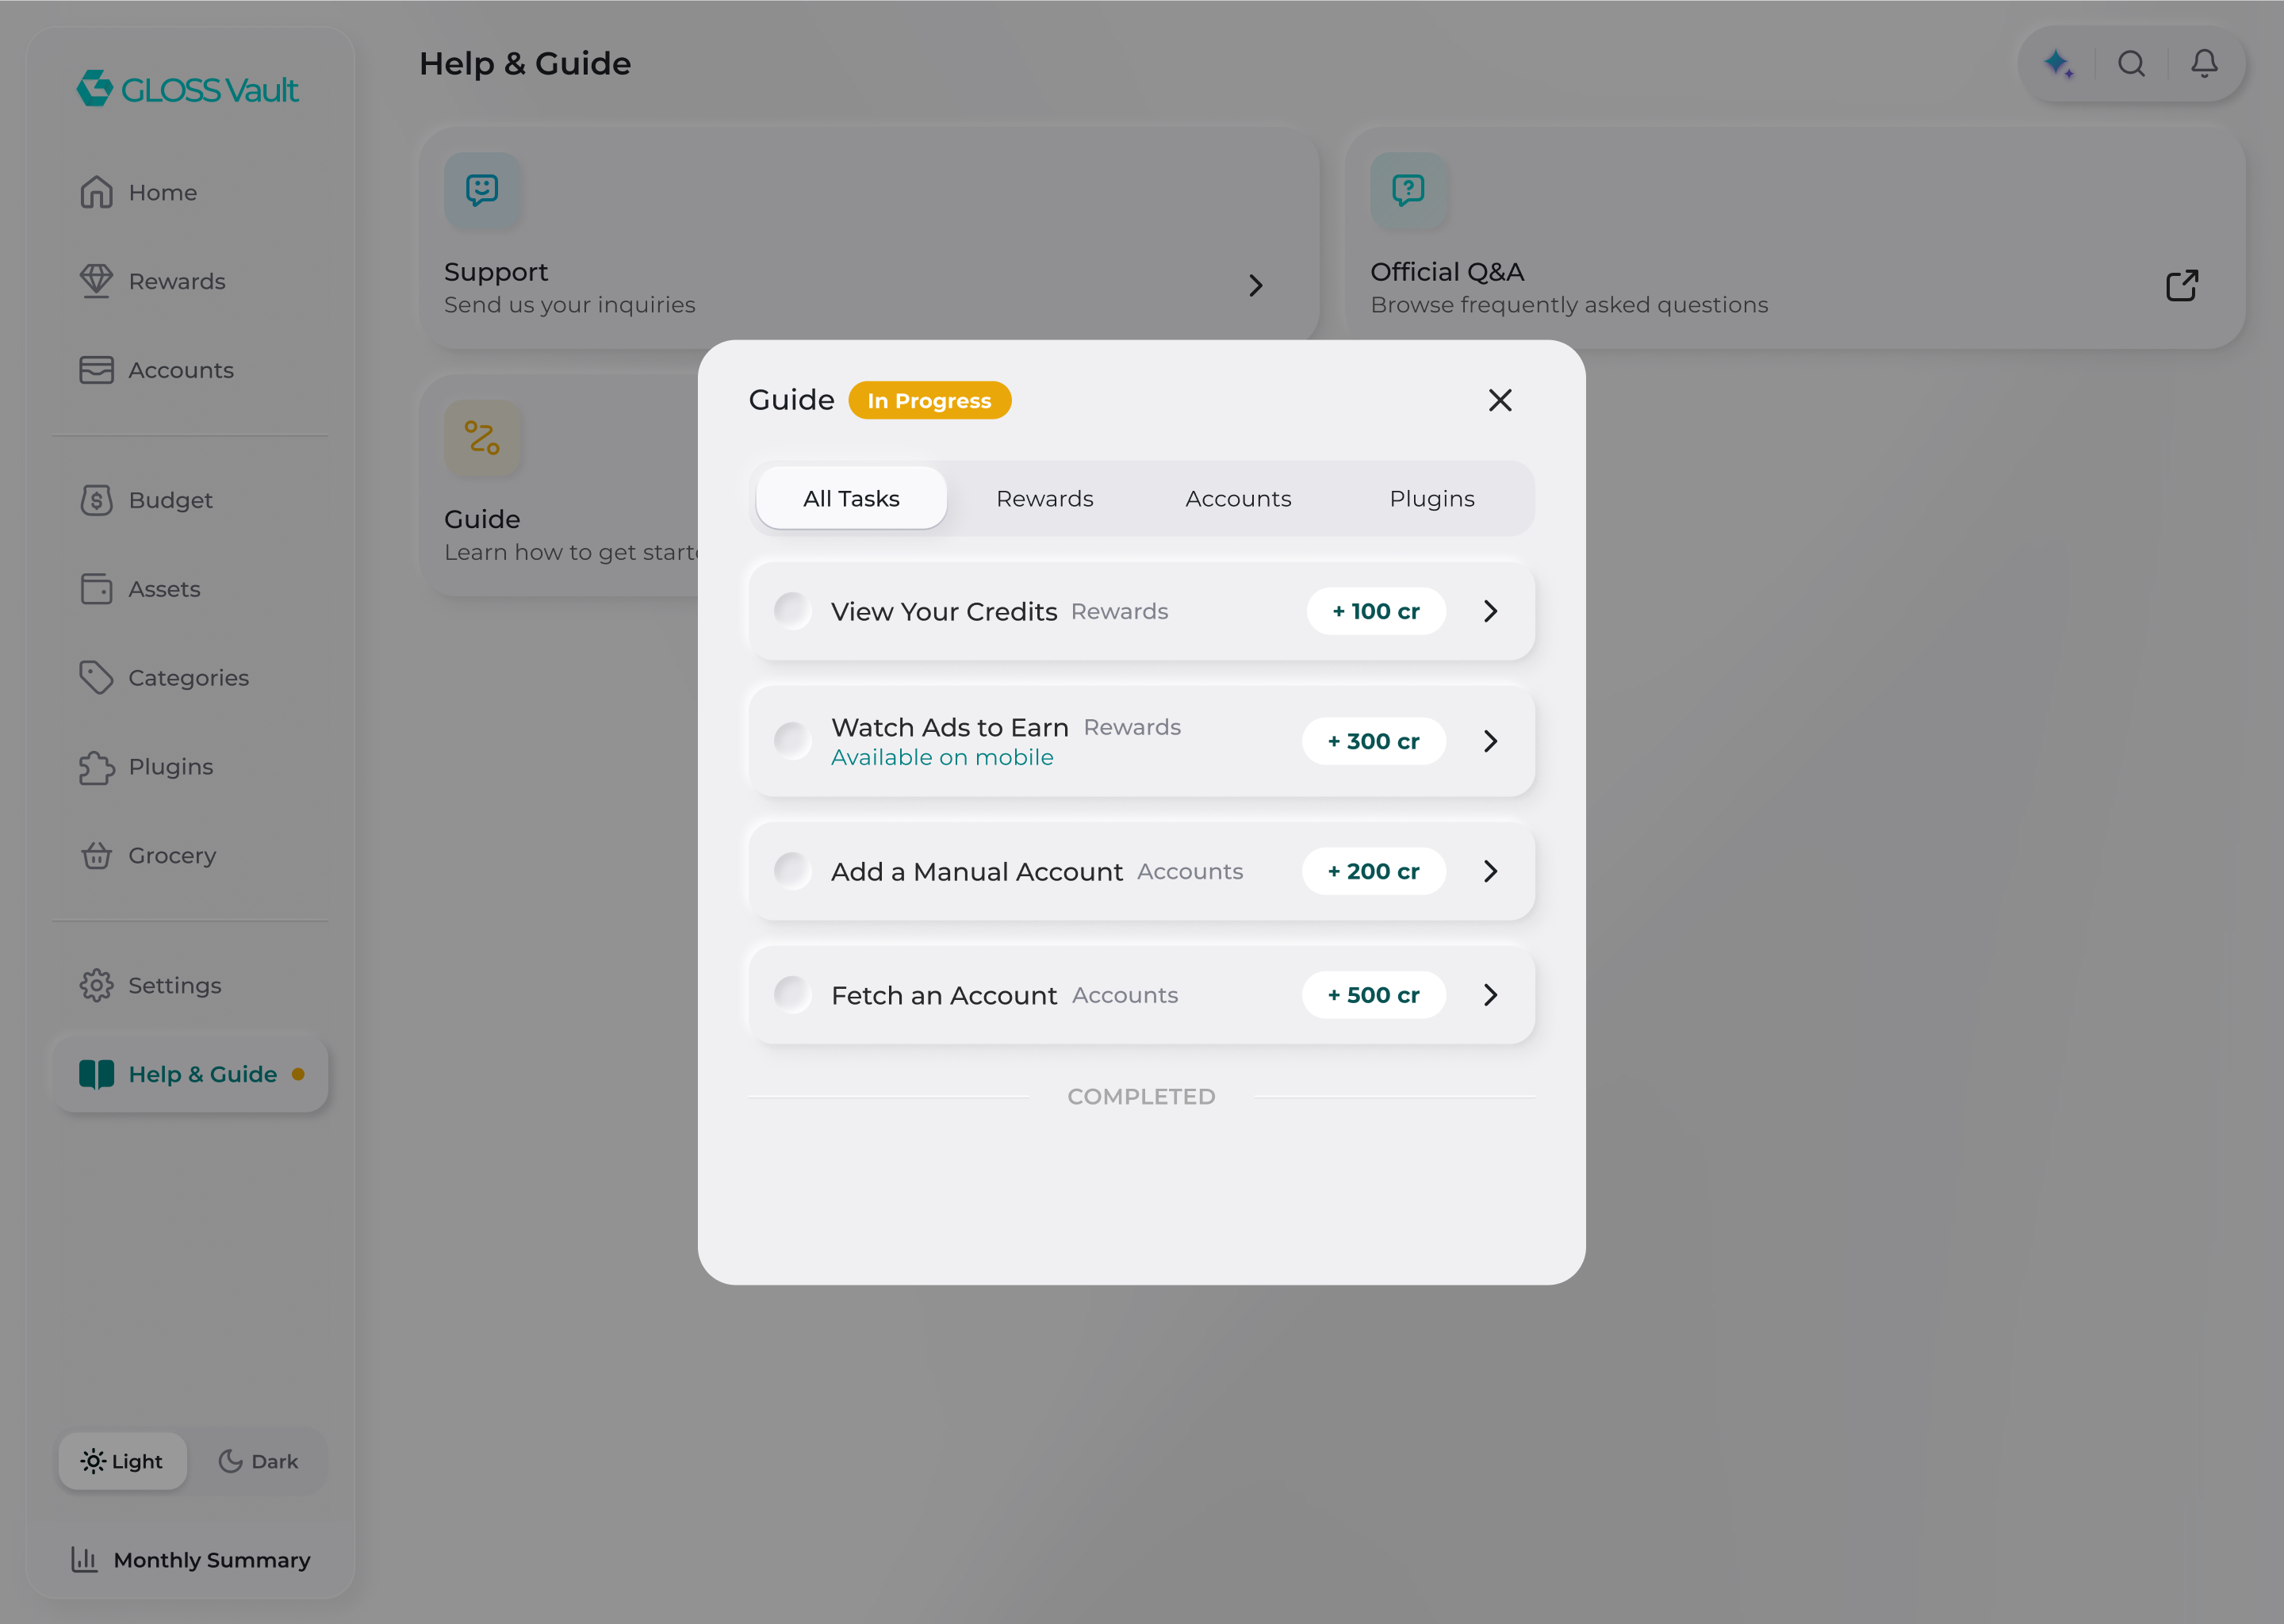This screenshot has width=2284, height=1624.
Task: Click the Guide route icon
Action: (482, 438)
